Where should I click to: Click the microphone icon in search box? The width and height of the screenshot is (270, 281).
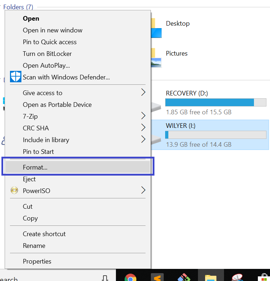pos(105,278)
